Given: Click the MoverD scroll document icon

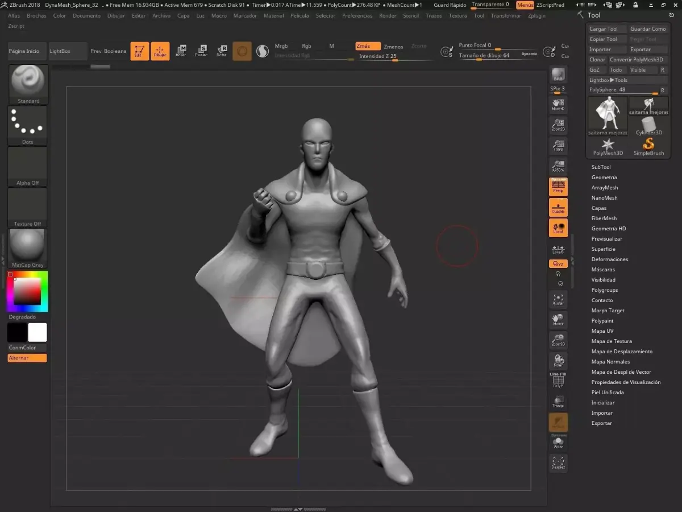Looking at the screenshot, I should (x=558, y=104).
